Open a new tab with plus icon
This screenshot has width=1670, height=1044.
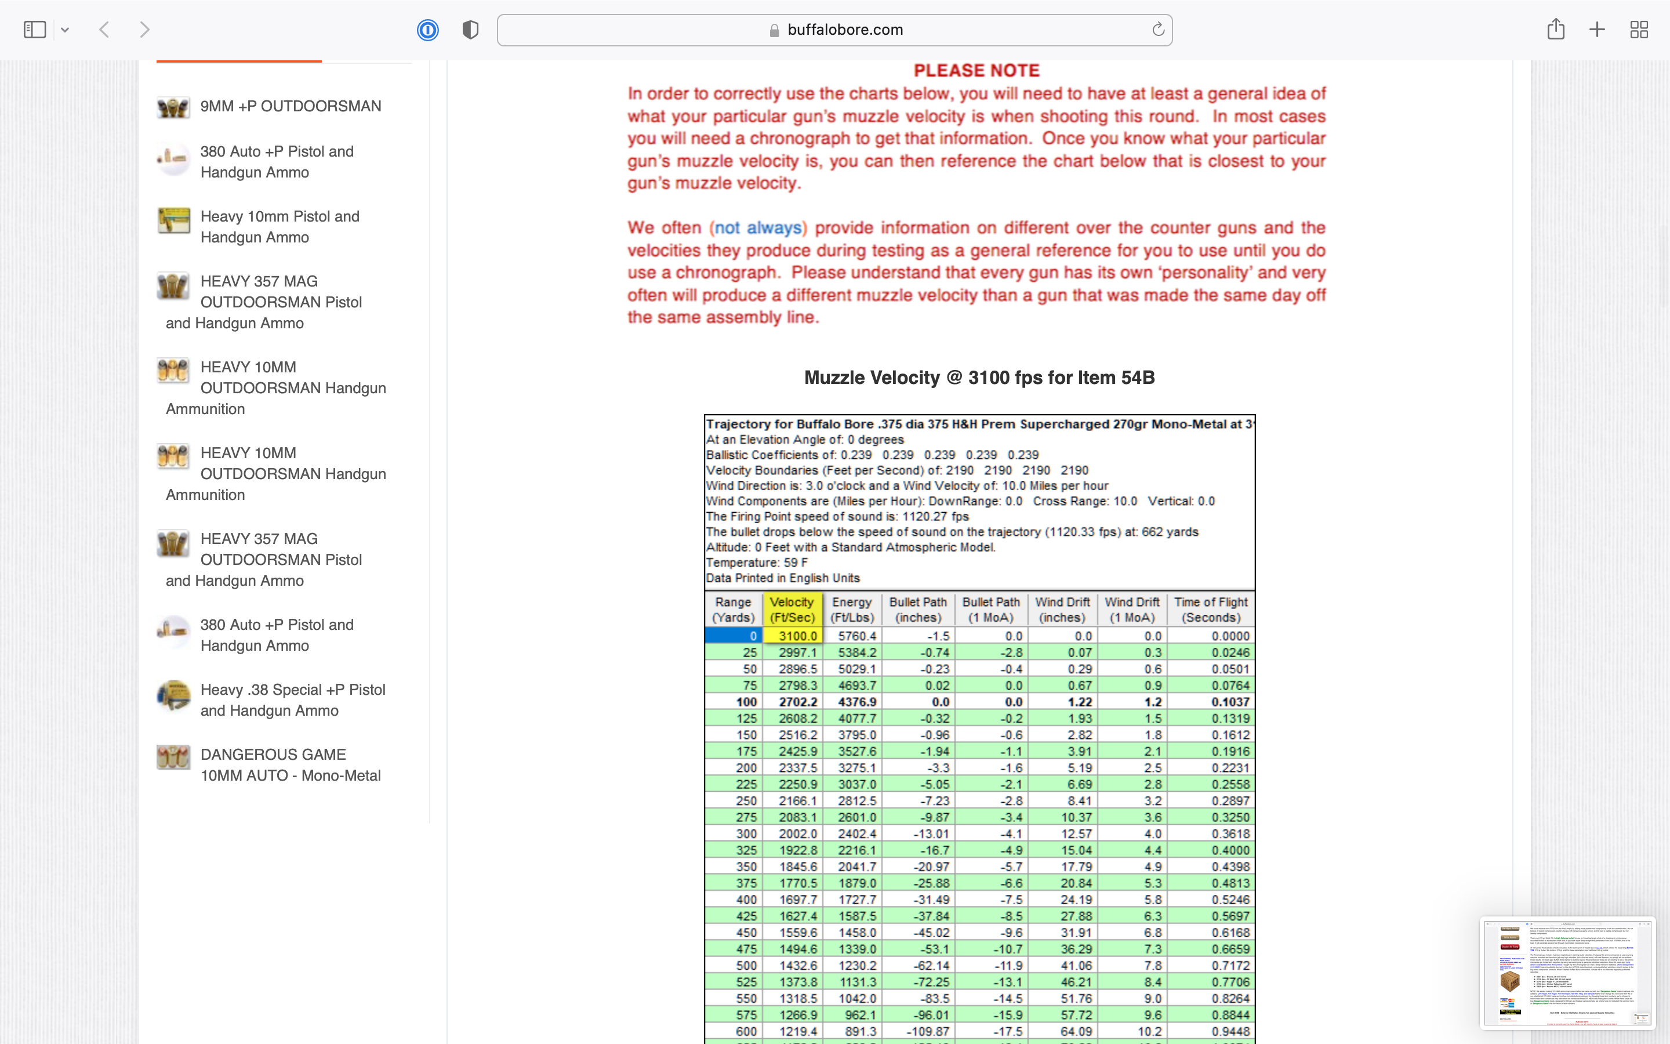pos(1597,30)
